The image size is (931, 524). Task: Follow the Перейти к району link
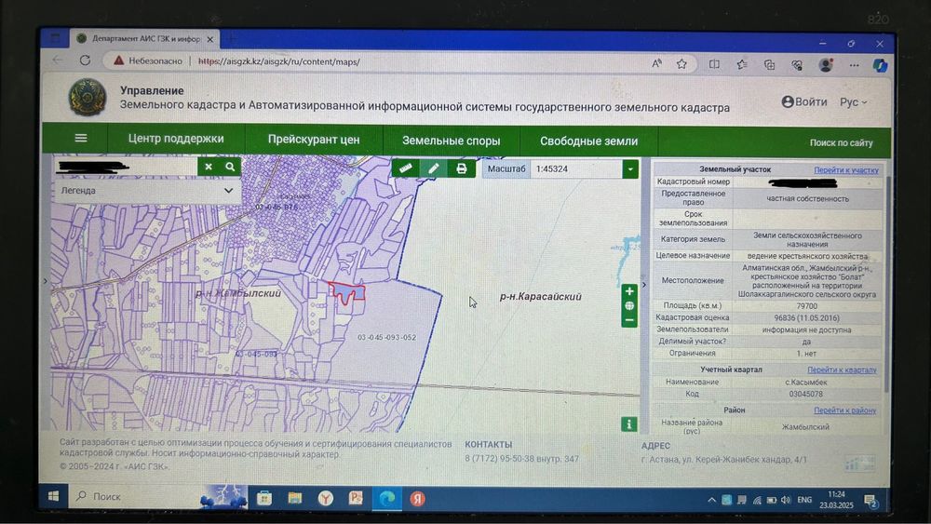tap(844, 410)
